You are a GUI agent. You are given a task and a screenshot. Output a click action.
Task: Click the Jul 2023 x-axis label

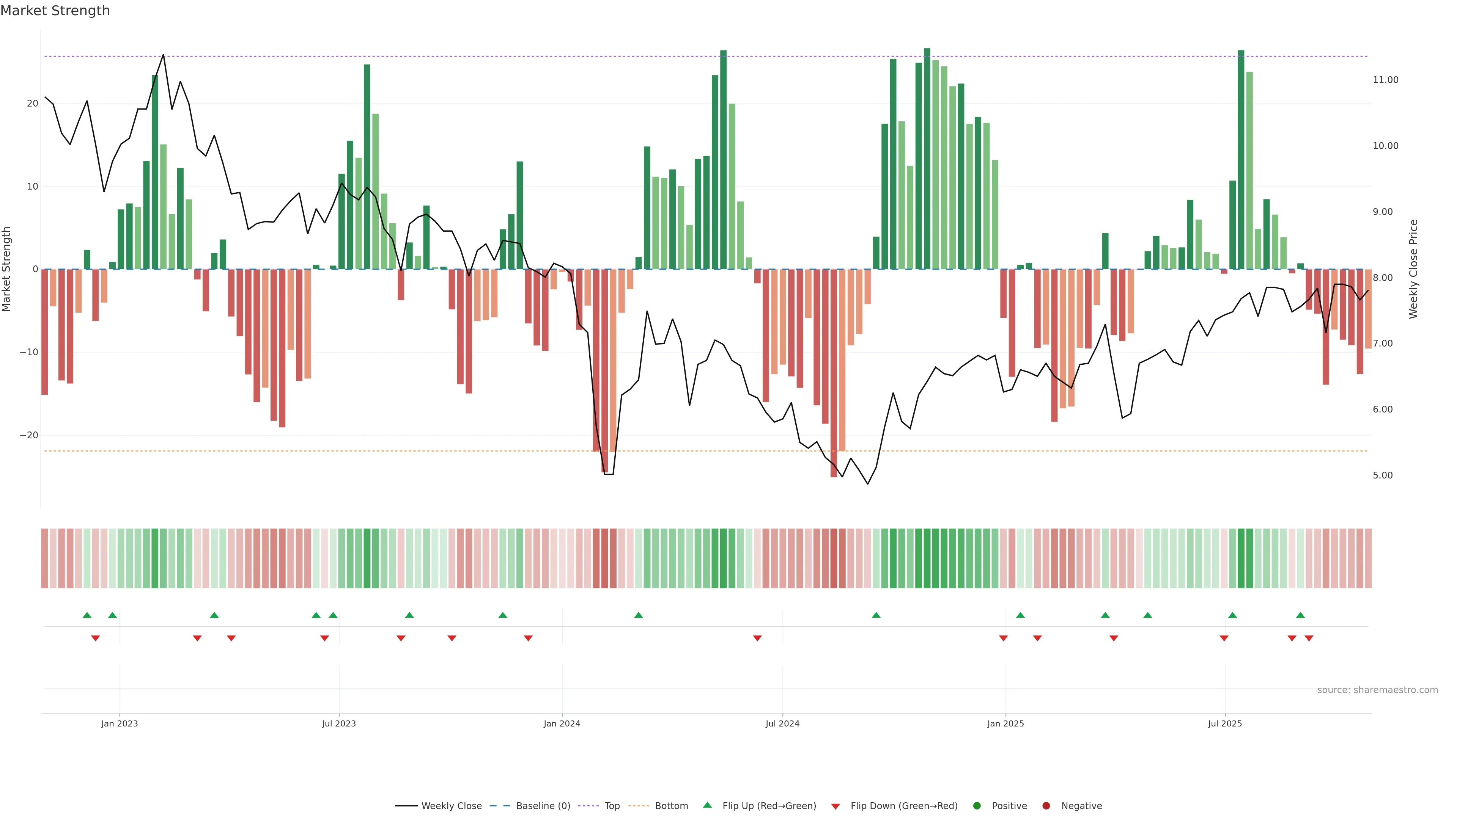pyautogui.click(x=339, y=723)
